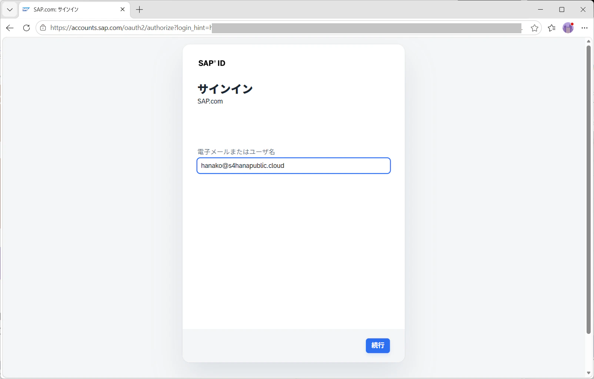The image size is (594, 379).
Task: Close the SAP.com サインイン tab
Action: [x=123, y=10]
